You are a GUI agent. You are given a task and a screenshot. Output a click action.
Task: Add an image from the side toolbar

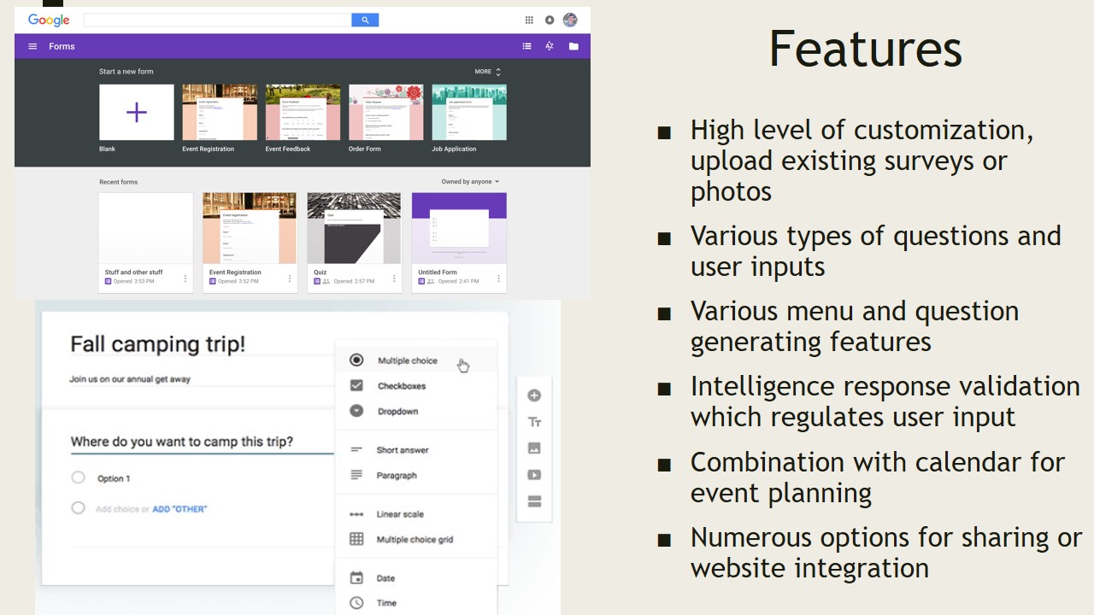tap(534, 448)
